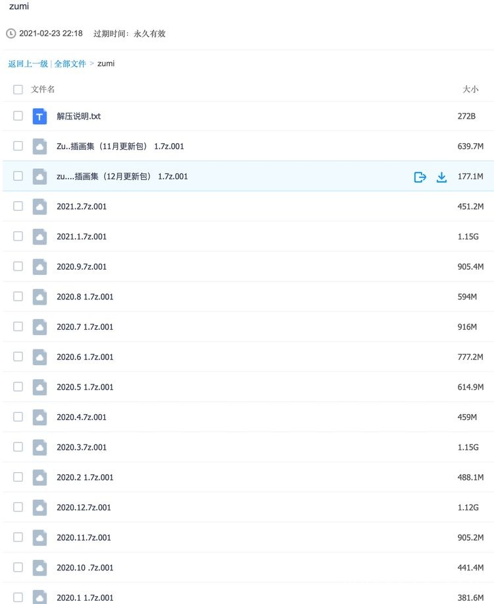Select the checkbox for 2021.1.7z.001

pyautogui.click(x=18, y=236)
